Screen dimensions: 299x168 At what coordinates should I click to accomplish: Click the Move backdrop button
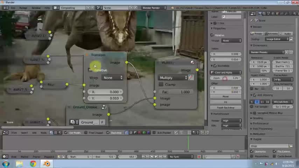pyautogui.click(x=225, y=97)
